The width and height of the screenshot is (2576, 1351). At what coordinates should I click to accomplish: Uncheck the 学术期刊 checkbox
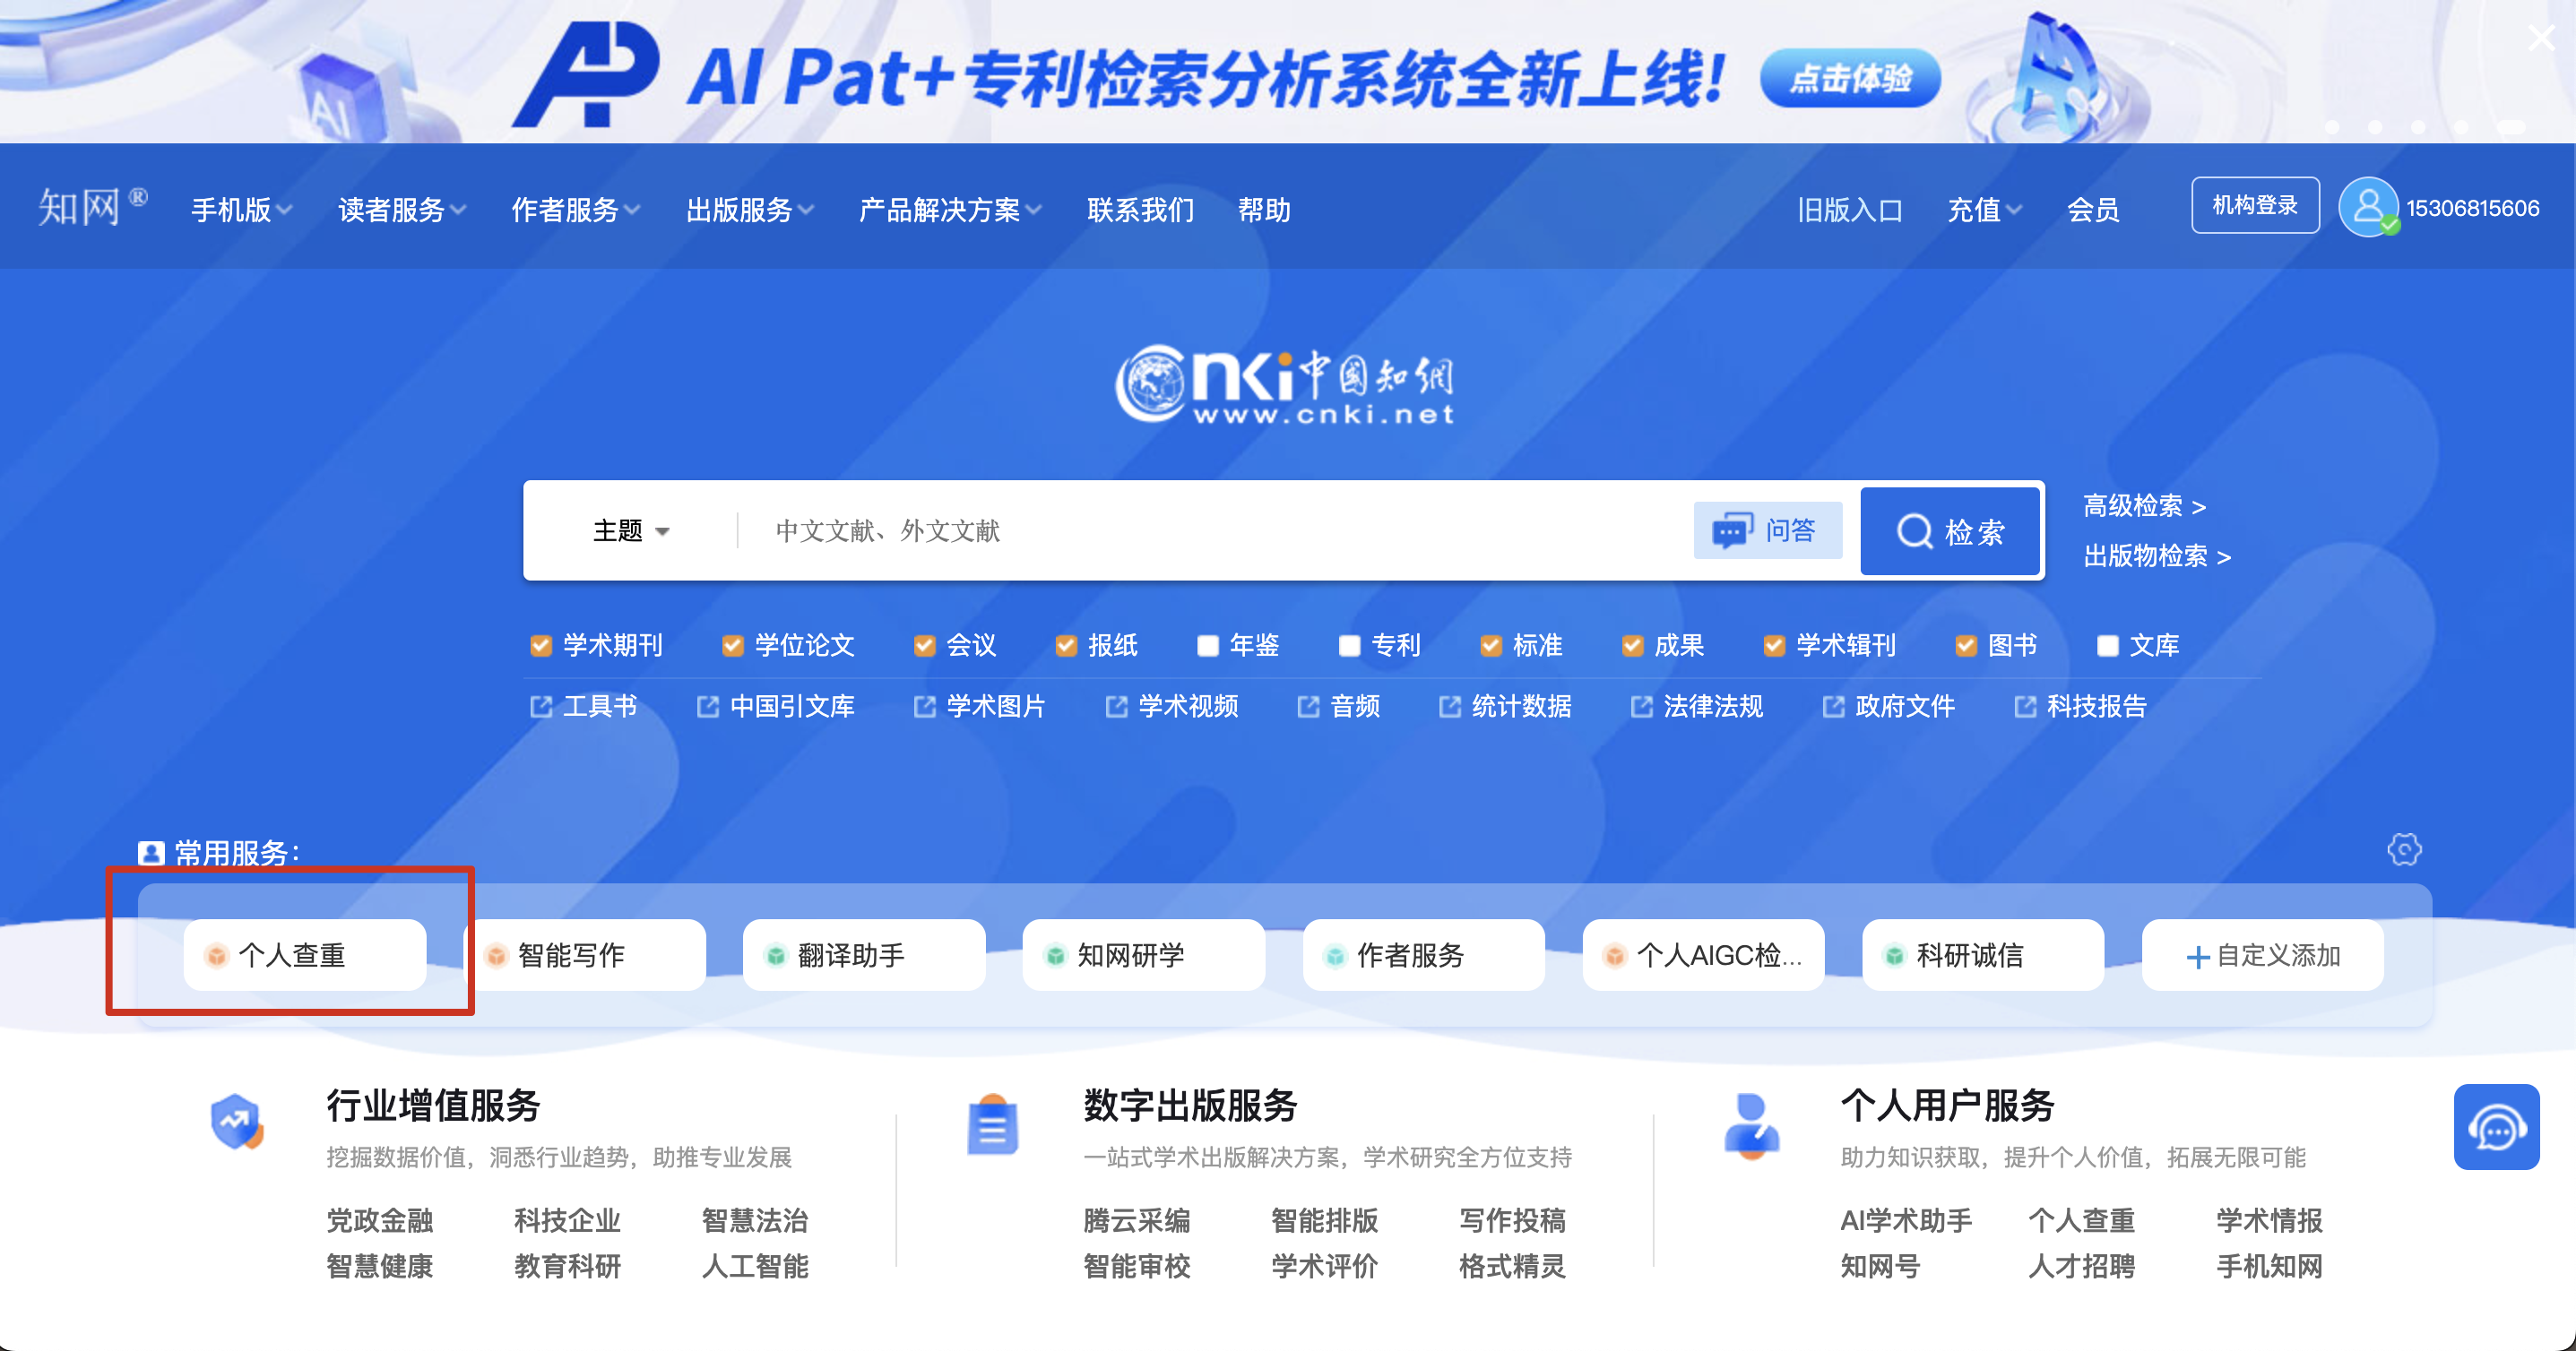pyautogui.click(x=541, y=646)
